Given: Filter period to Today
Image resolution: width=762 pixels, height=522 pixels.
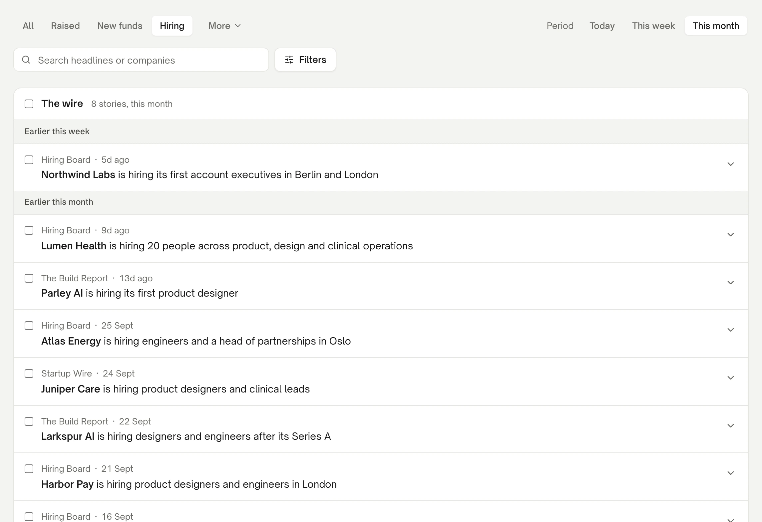Looking at the screenshot, I should click(602, 26).
